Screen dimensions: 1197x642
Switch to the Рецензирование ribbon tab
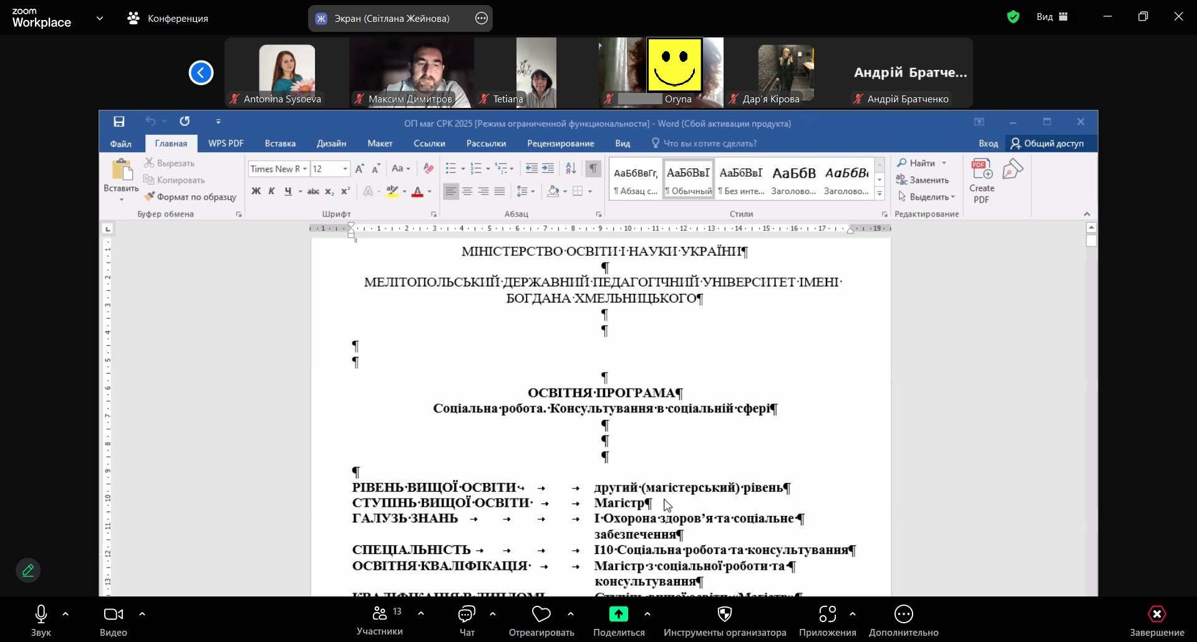pos(561,143)
